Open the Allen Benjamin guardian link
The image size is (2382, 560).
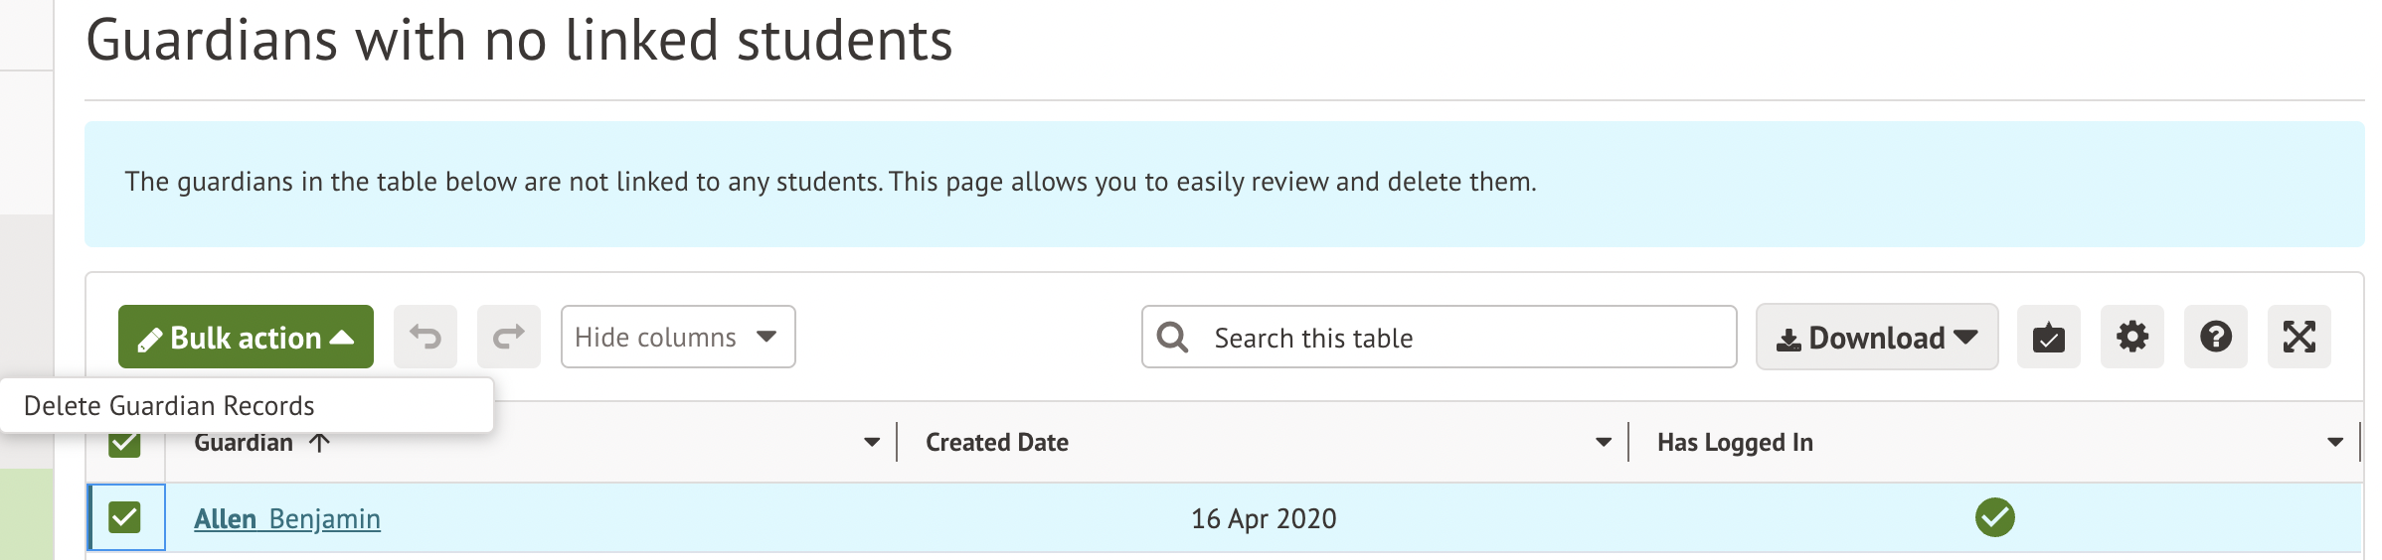pos(286,518)
